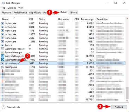Click icon of svchost.exe with PID 7376

(x=3, y=31)
